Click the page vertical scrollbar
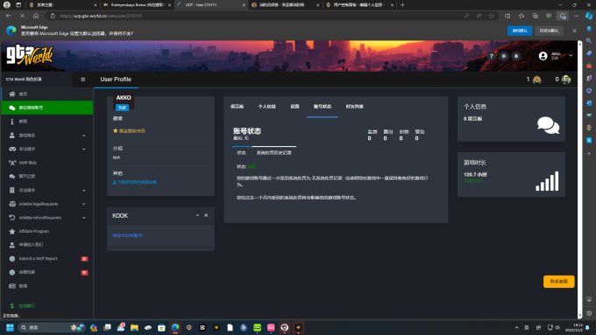596x335 pixels. (x=580, y=179)
